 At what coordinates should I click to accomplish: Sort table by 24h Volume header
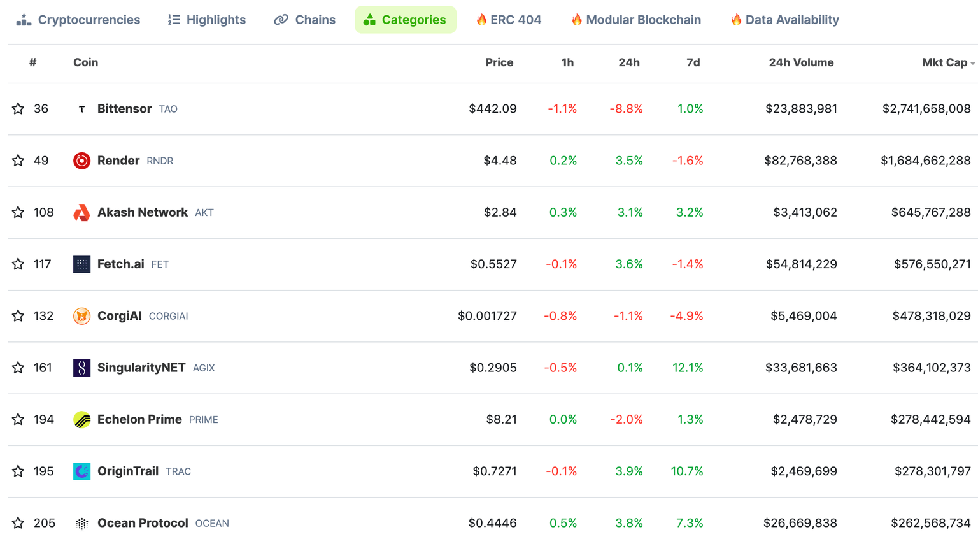[800, 62]
